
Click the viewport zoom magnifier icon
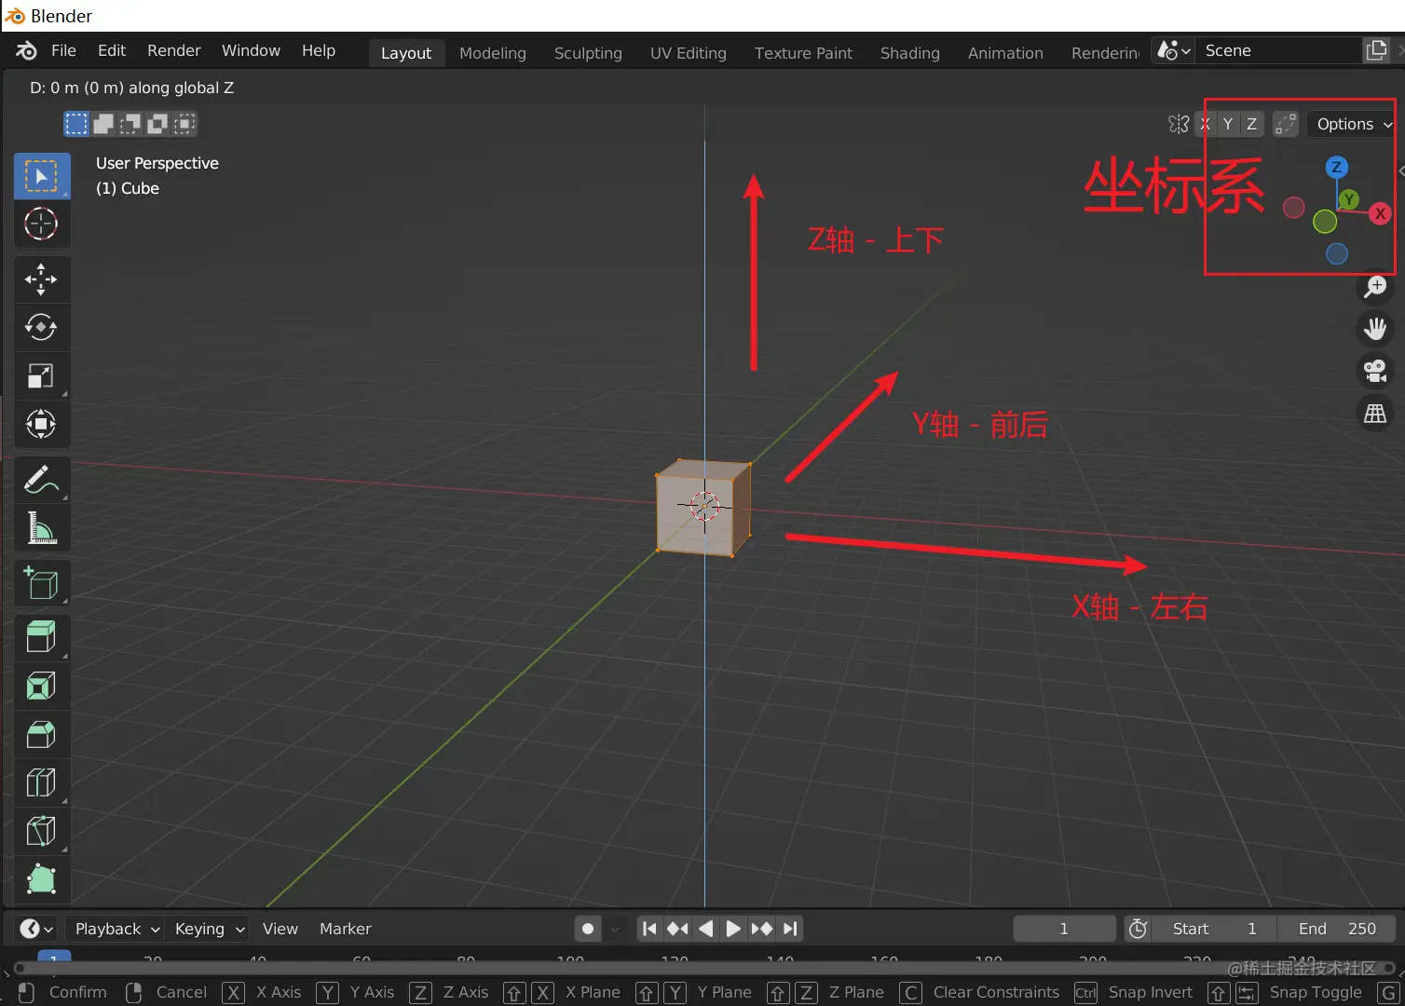1374,287
